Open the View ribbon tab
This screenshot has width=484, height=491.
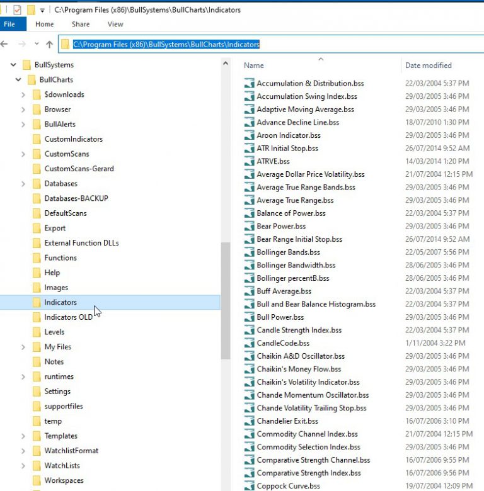pyautogui.click(x=115, y=24)
